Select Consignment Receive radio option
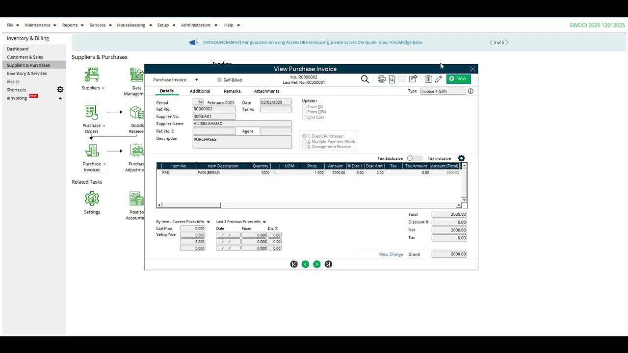 (305, 147)
